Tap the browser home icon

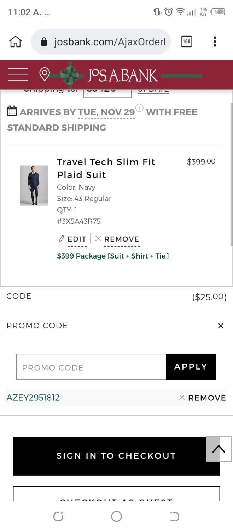coord(15,42)
